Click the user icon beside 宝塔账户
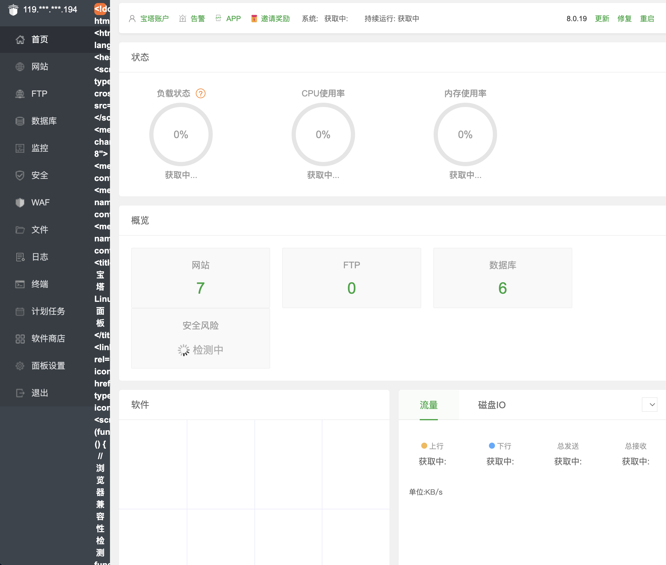 click(x=132, y=18)
